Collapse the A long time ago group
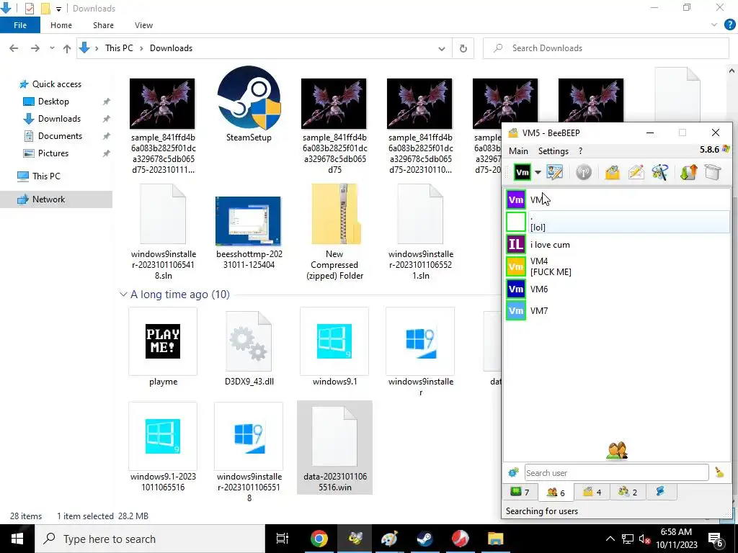The width and height of the screenshot is (738, 553). coord(123,295)
